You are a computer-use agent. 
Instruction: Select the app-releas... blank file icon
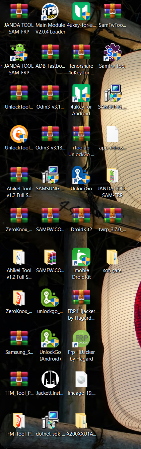113,134
